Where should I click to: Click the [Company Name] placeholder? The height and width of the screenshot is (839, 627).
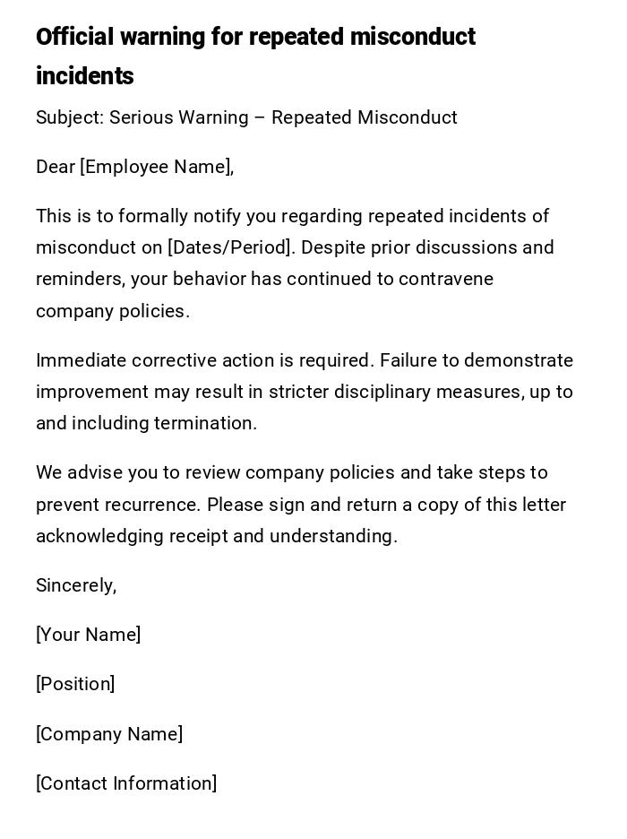click(109, 734)
